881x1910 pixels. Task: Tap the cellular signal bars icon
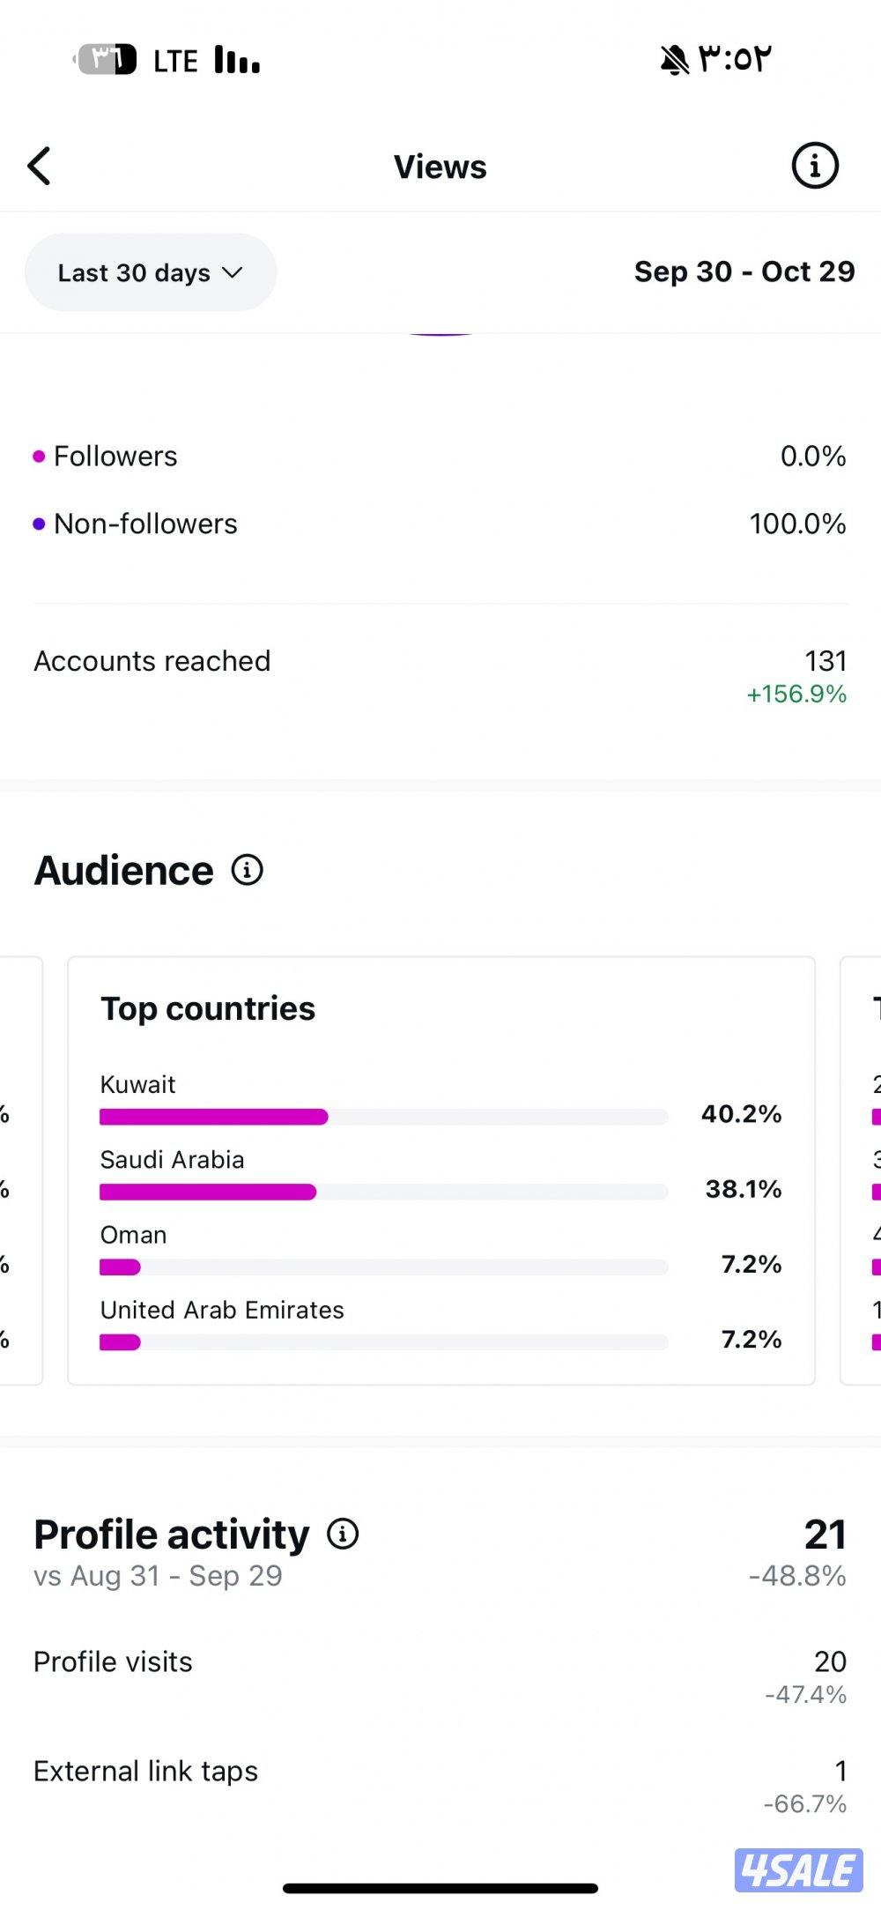click(237, 60)
